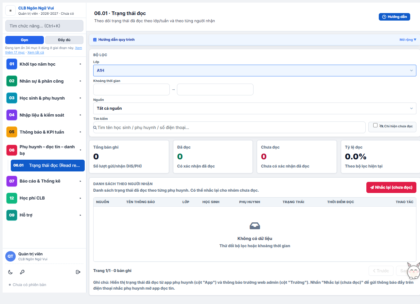Open Thông báo & KPI tuần menu
This screenshot has height=304, width=420.
pyautogui.click(x=44, y=132)
